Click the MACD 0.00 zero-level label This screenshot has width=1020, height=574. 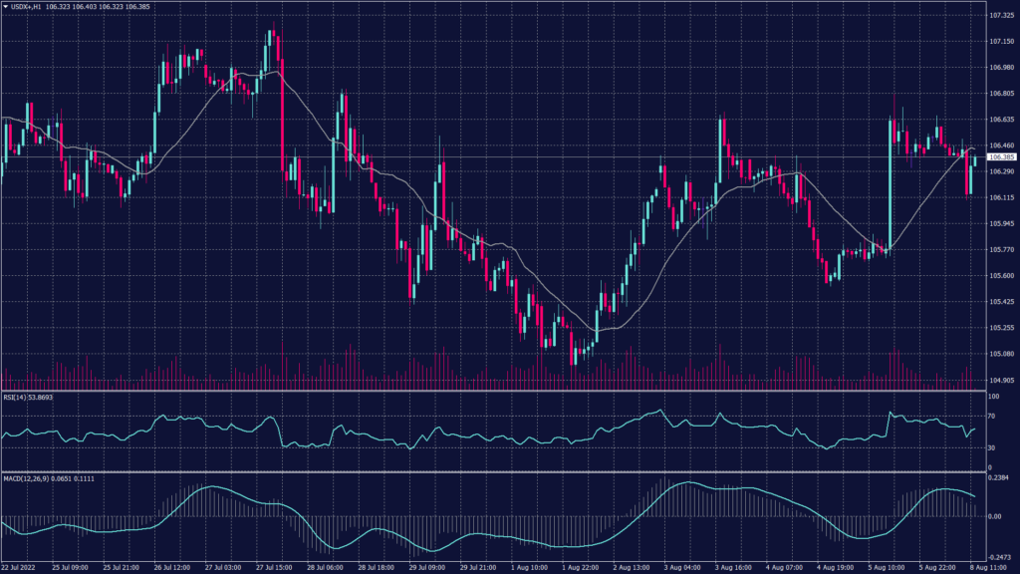click(996, 516)
